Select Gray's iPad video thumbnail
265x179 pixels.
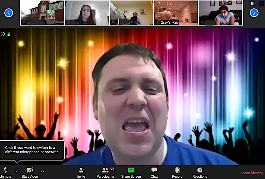(x=176, y=13)
